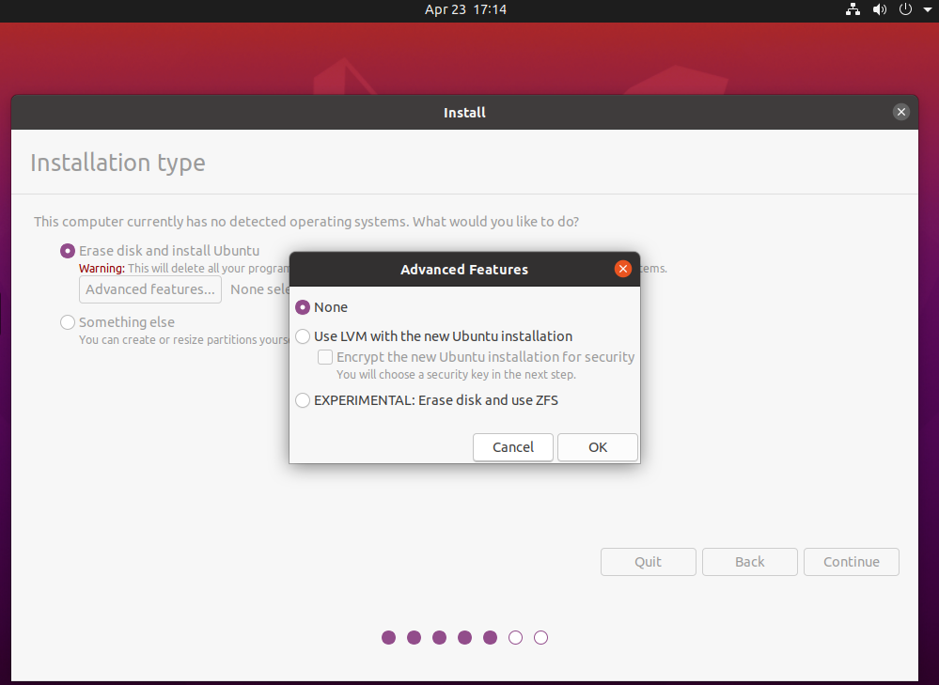
Task: Click the Install window title bar text
Action: point(464,113)
